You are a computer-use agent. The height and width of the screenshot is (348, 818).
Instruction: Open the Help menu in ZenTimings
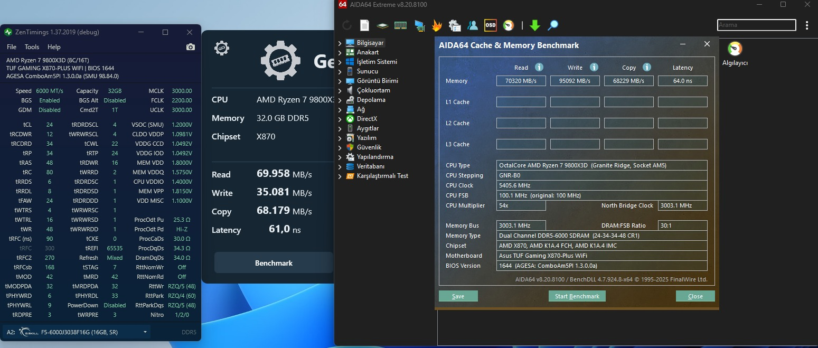pyautogui.click(x=54, y=47)
